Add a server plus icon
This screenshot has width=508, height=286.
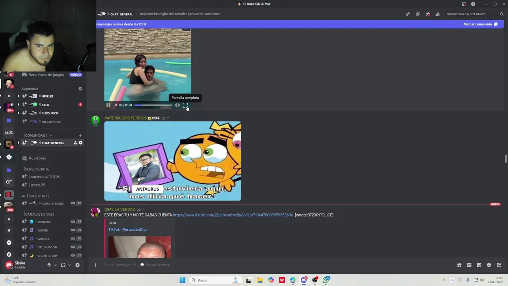(9, 243)
